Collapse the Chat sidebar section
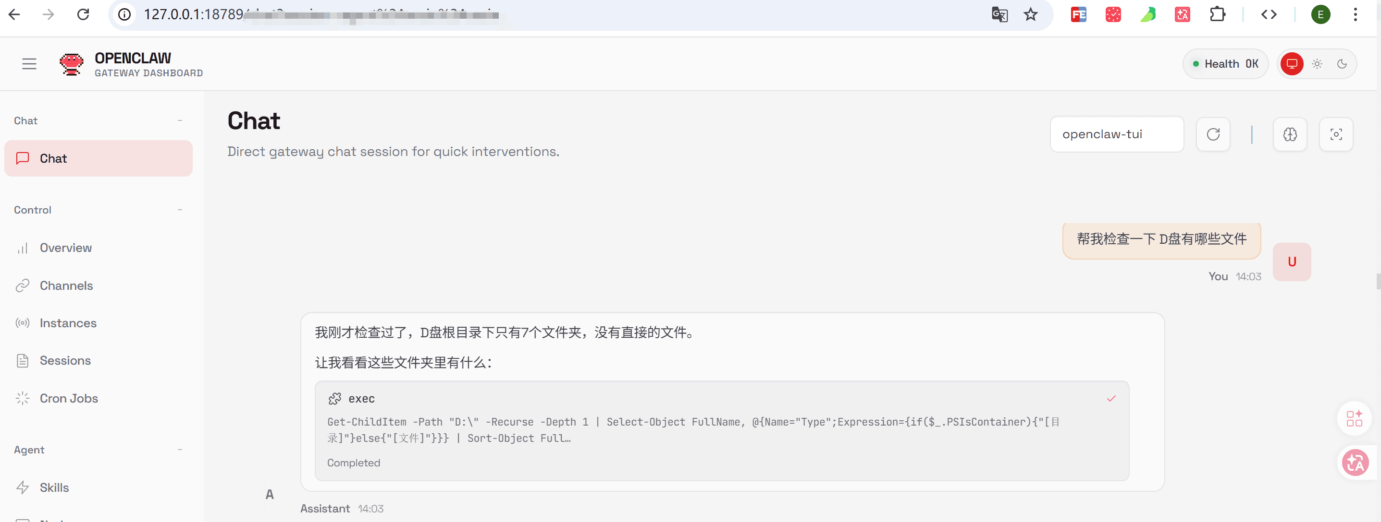This screenshot has width=1381, height=522. coord(180,120)
